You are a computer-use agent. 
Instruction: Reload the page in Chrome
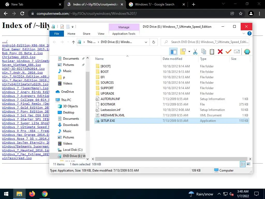22,13
